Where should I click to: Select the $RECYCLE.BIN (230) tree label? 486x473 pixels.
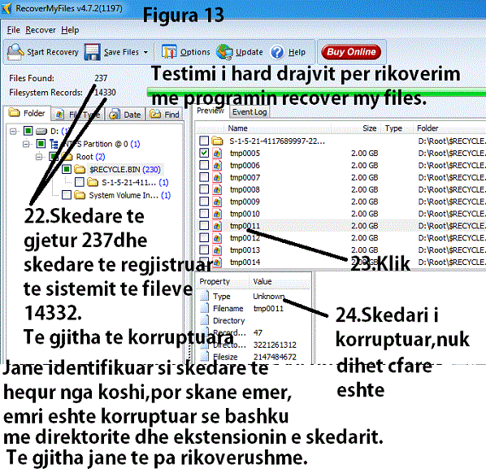125,170
